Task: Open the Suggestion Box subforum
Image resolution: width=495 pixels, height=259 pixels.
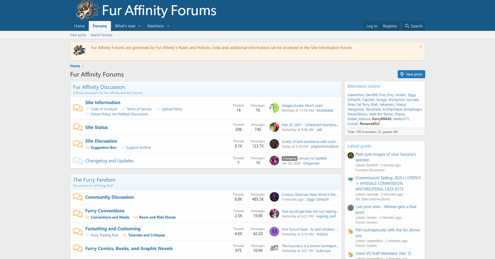Action: pos(103,148)
